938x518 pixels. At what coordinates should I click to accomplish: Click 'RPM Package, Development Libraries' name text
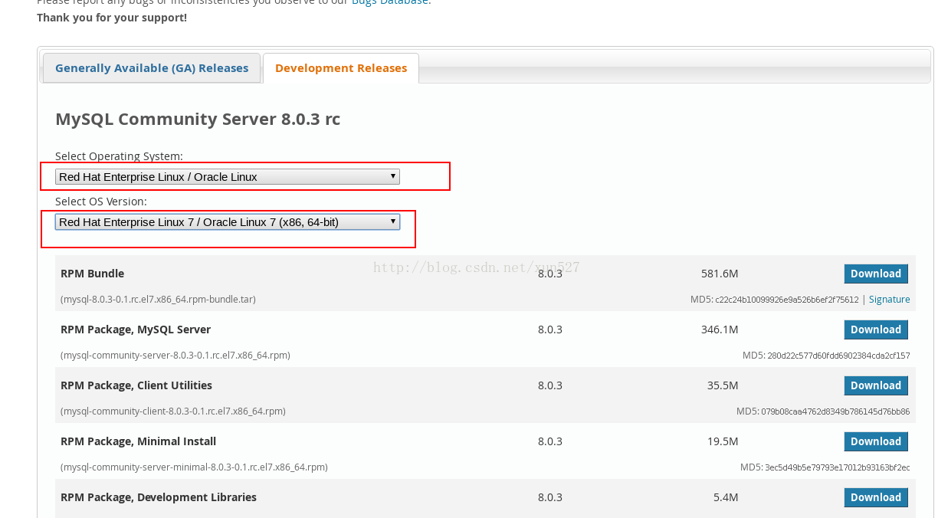click(x=159, y=497)
